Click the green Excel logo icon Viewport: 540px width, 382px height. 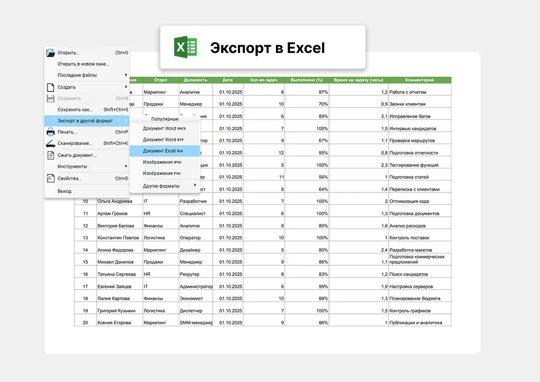pyautogui.click(x=185, y=48)
